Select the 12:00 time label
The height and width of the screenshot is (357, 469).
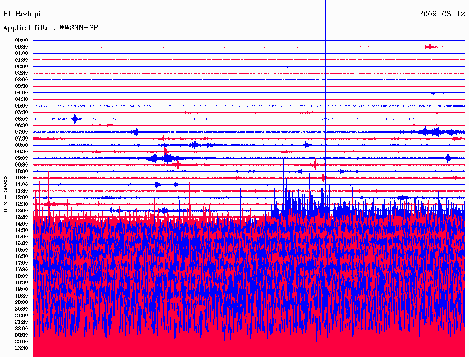[x=22, y=197]
